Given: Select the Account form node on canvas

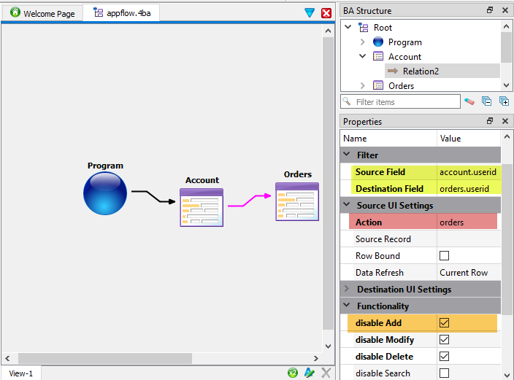Looking at the screenshot, I should pyautogui.click(x=202, y=207).
